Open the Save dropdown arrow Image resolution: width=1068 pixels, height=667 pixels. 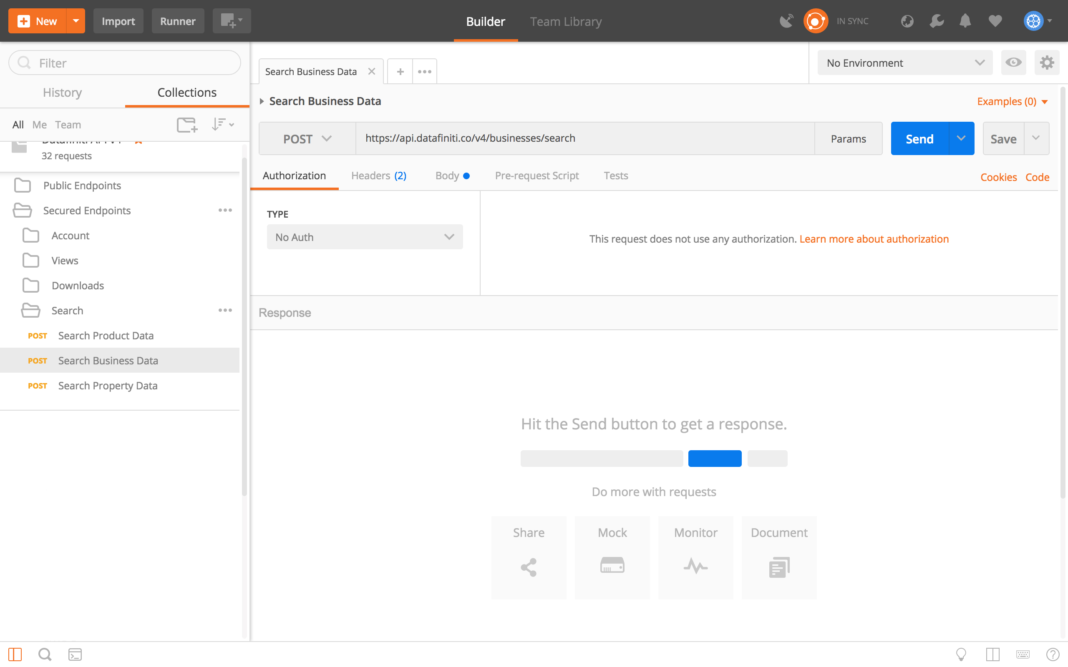[x=1036, y=138]
